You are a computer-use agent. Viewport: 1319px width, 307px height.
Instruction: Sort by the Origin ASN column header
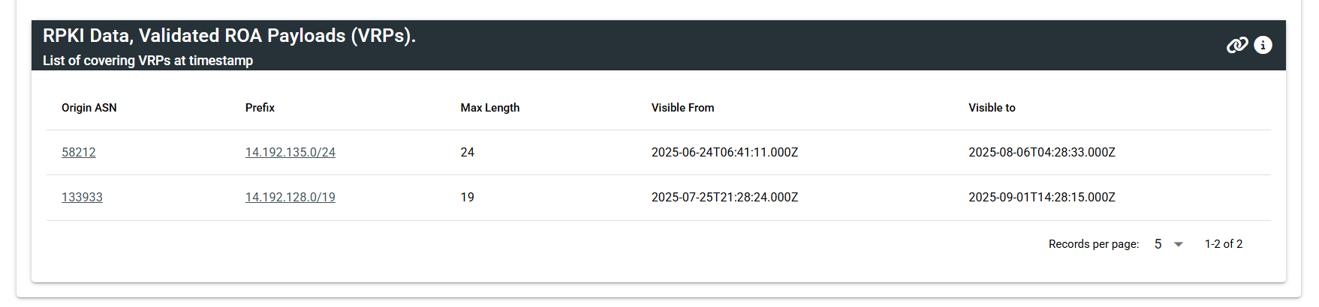(89, 108)
